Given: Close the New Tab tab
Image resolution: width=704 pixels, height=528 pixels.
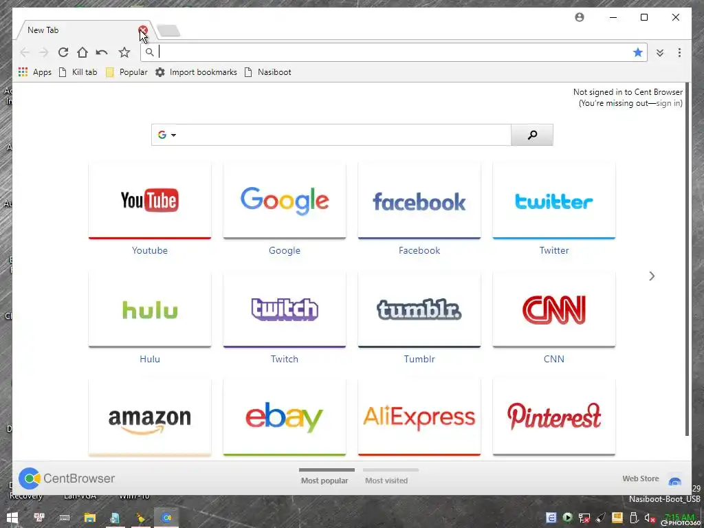Looking at the screenshot, I should click(x=143, y=30).
